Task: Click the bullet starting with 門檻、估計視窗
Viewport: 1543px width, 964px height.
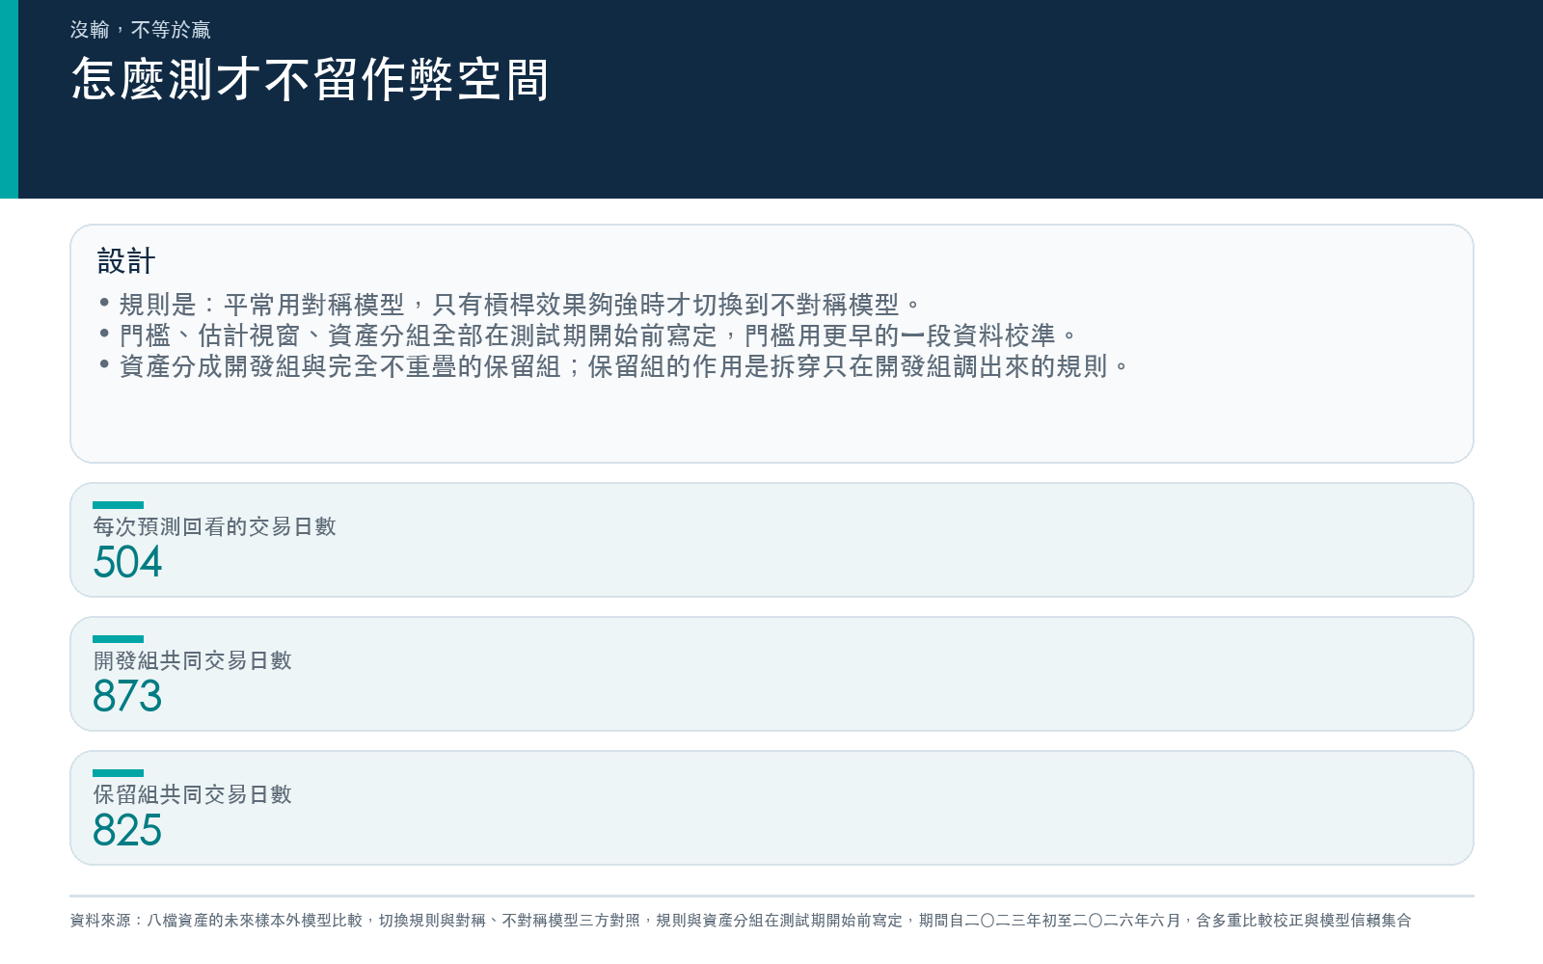Action: (588, 335)
